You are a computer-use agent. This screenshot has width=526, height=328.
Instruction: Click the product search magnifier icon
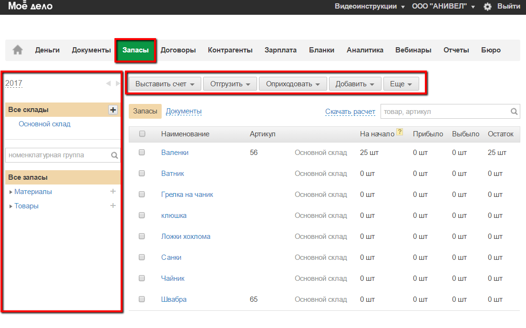[x=514, y=112]
